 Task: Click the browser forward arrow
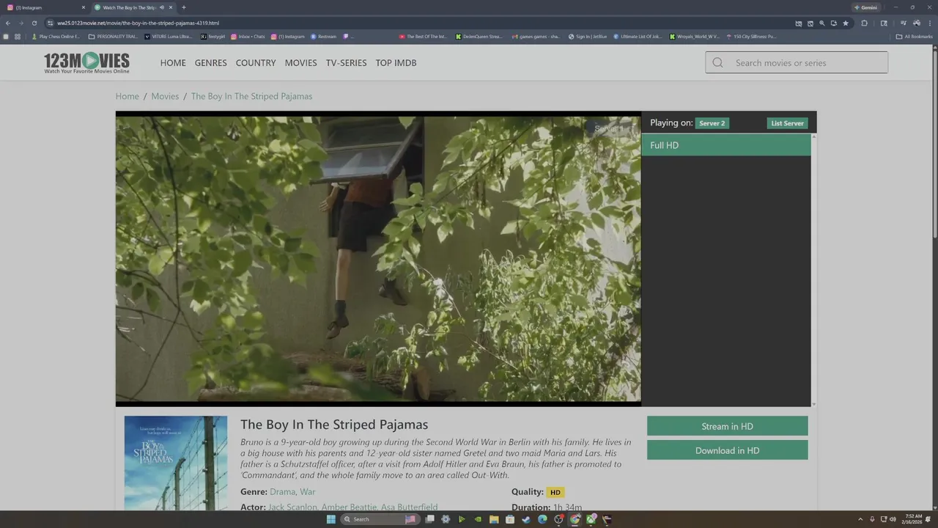[x=21, y=23]
